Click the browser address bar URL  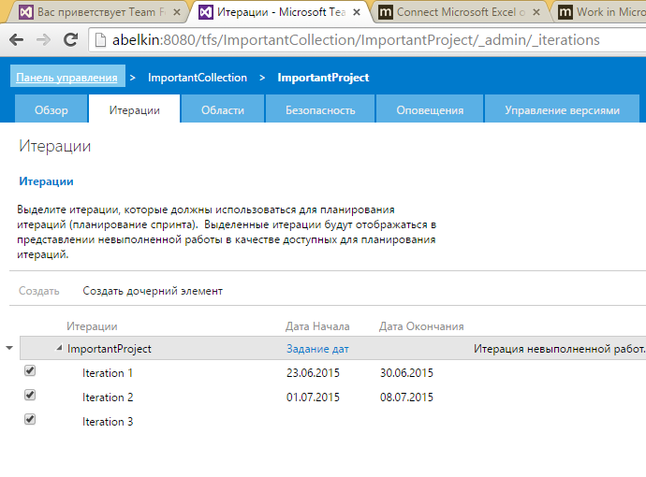[356, 40]
